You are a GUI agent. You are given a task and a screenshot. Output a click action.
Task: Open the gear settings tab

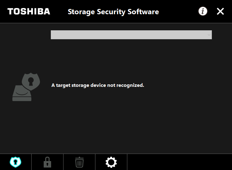pyautogui.click(x=111, y=162)
